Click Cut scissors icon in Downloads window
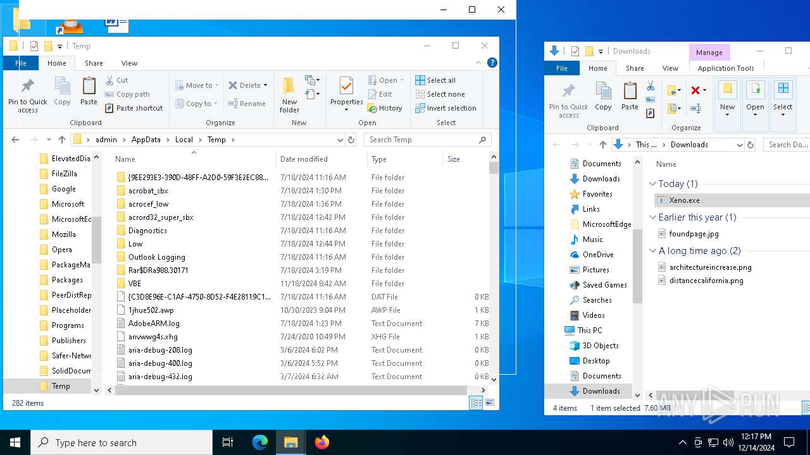 (650, 85)
